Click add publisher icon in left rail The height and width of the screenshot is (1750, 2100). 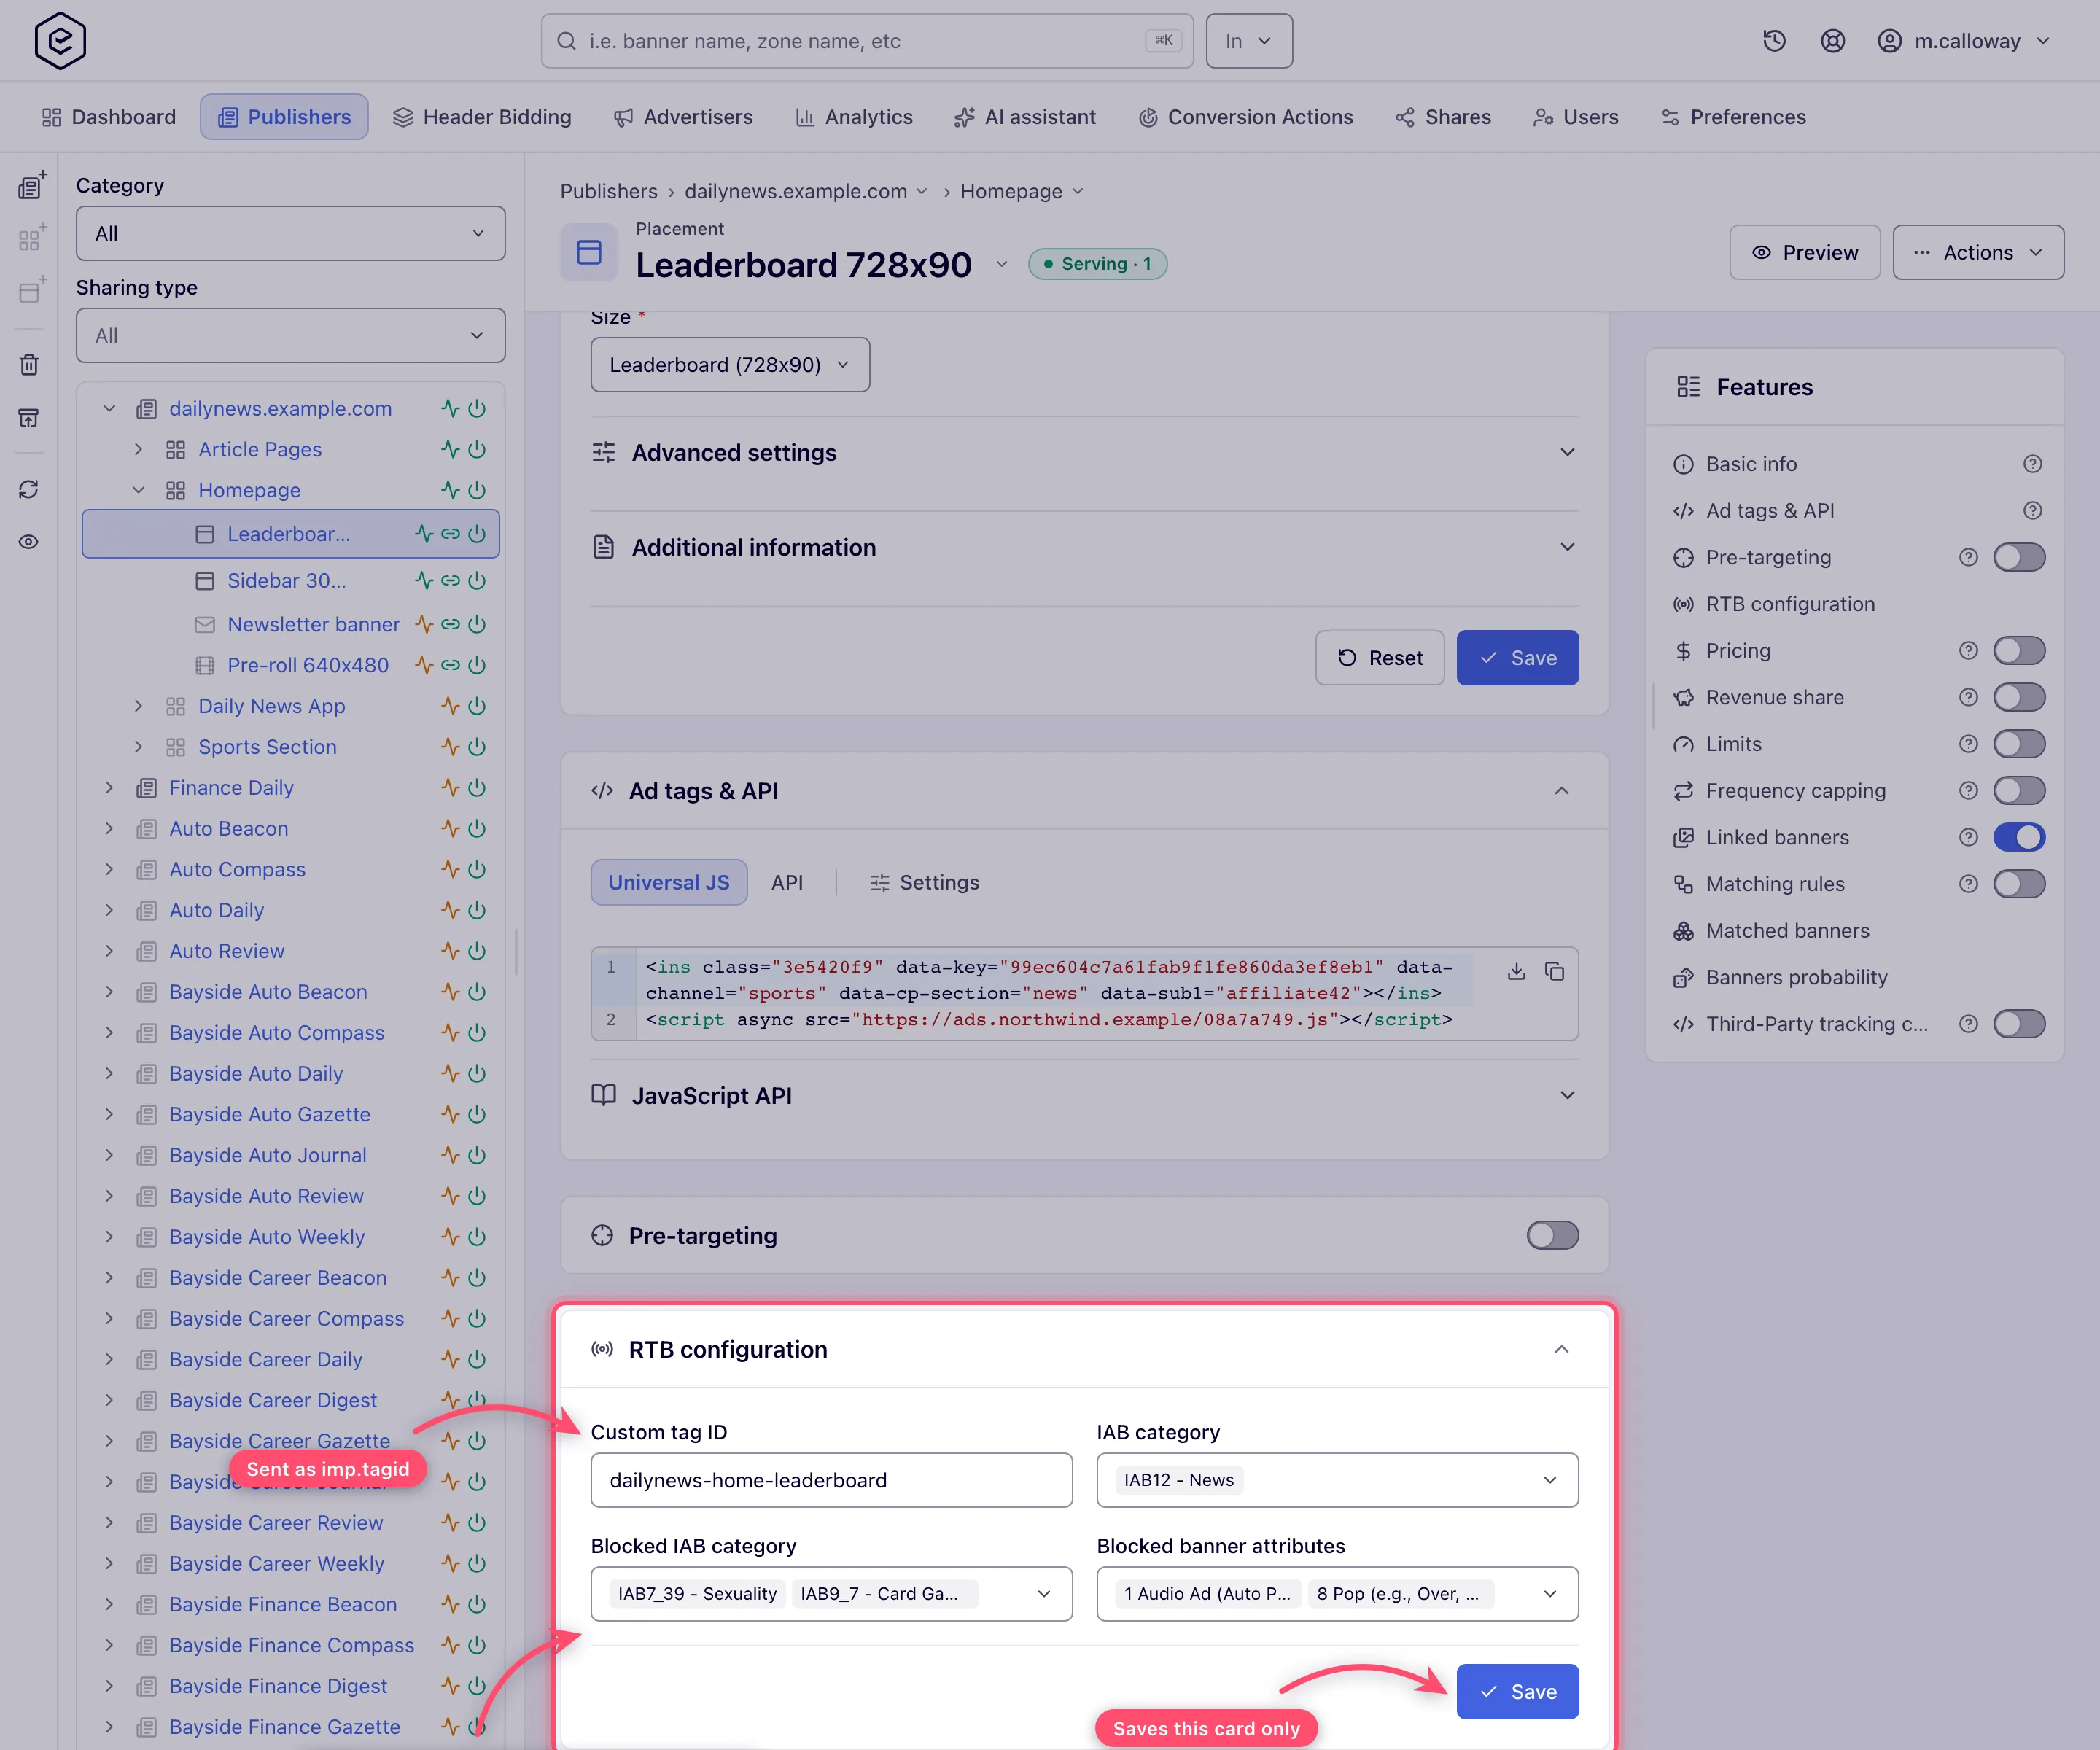[x=32, y=185]
